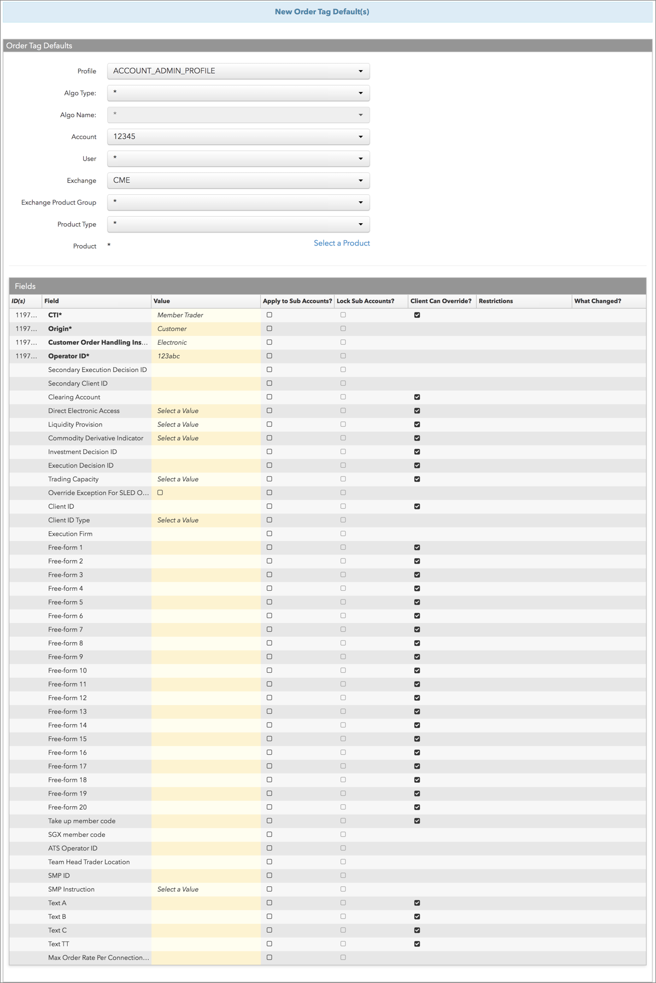Expand the Algo Type dropdown
The image size is (656, 983).
[238, 93]
